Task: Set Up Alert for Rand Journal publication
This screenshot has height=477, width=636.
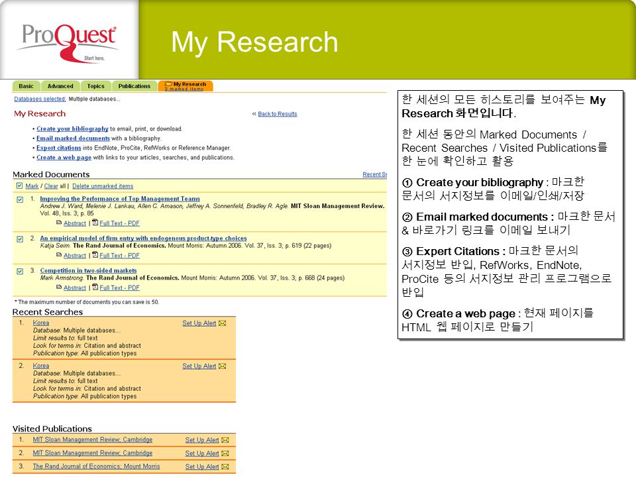Action: coord(202,467)
